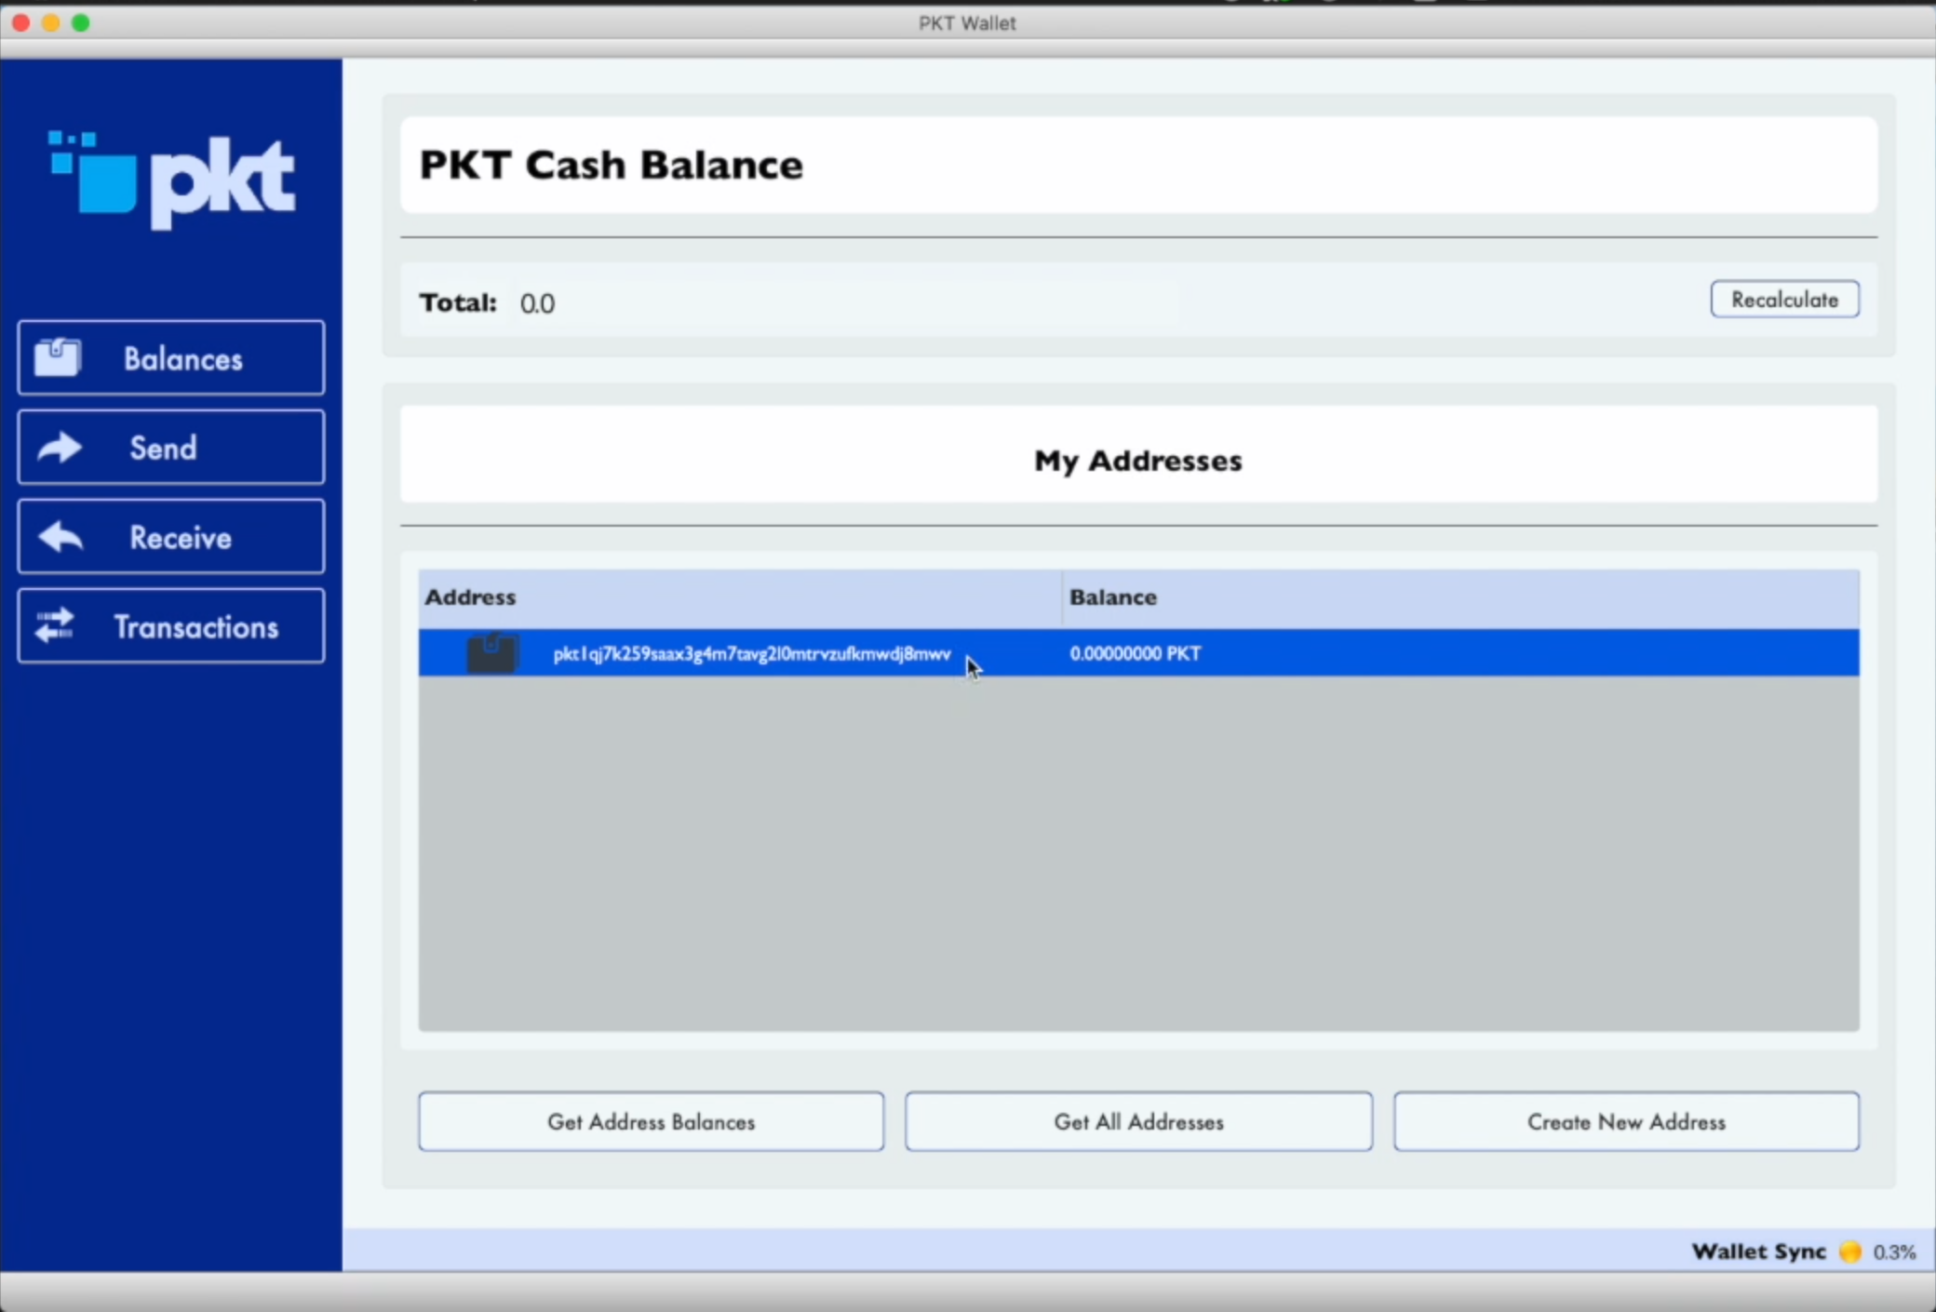
Task: Open the Send screen from the sidebar
Action: 170,447
